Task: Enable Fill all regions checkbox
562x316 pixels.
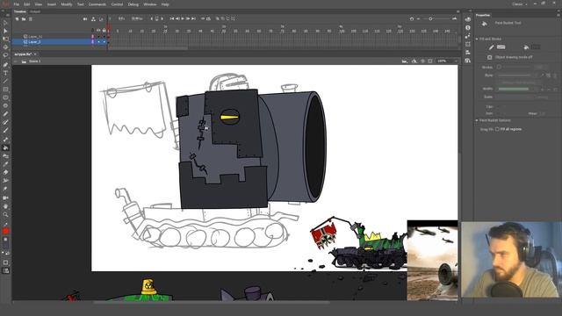Action: [498, 129]
